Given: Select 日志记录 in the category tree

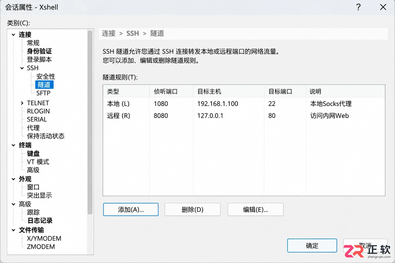Looking at the screenshot, I should 40,221.
